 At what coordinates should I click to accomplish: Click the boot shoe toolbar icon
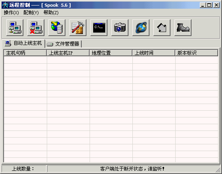click(x=183, y=28)
